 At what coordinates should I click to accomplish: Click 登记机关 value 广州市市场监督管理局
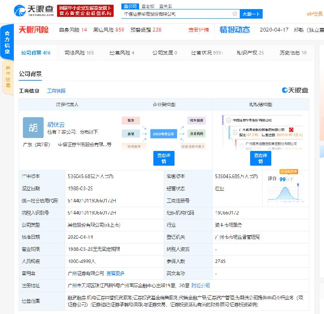click(237, 237)
